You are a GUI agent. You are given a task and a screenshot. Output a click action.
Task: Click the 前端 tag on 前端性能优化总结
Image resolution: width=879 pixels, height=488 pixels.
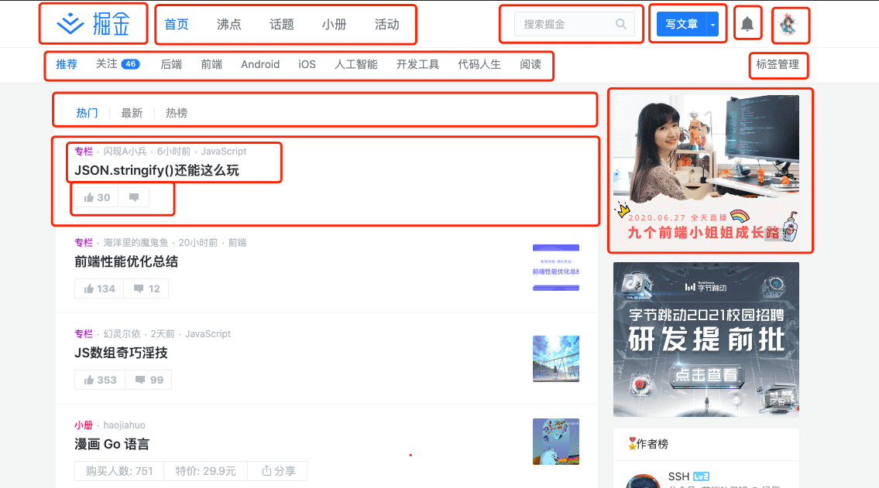pyautogui.click(x=237, y=242)
